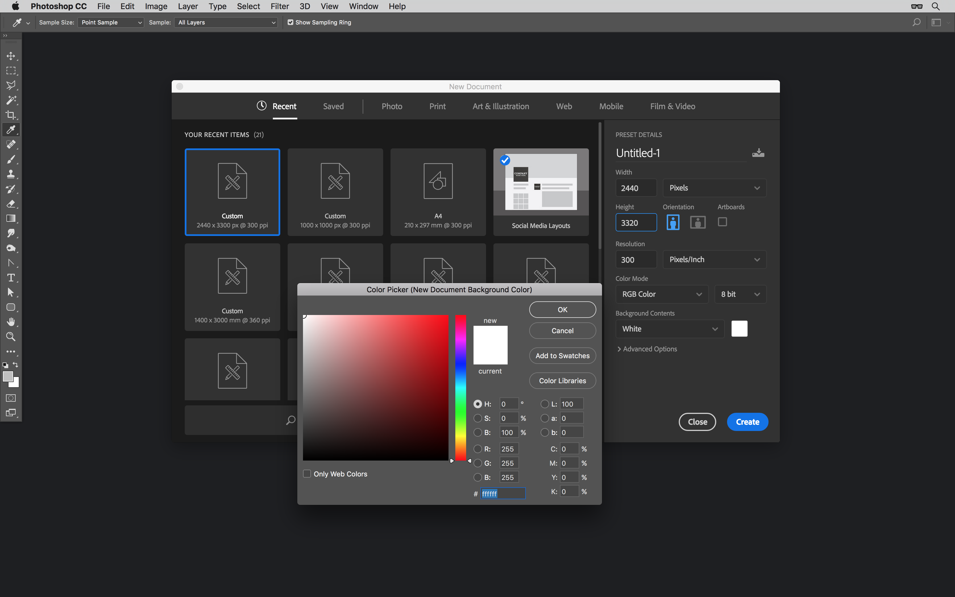This screenshot has height=597, width=955.
Task: Enable the Artboards checkbox
Action: point(722,222)
